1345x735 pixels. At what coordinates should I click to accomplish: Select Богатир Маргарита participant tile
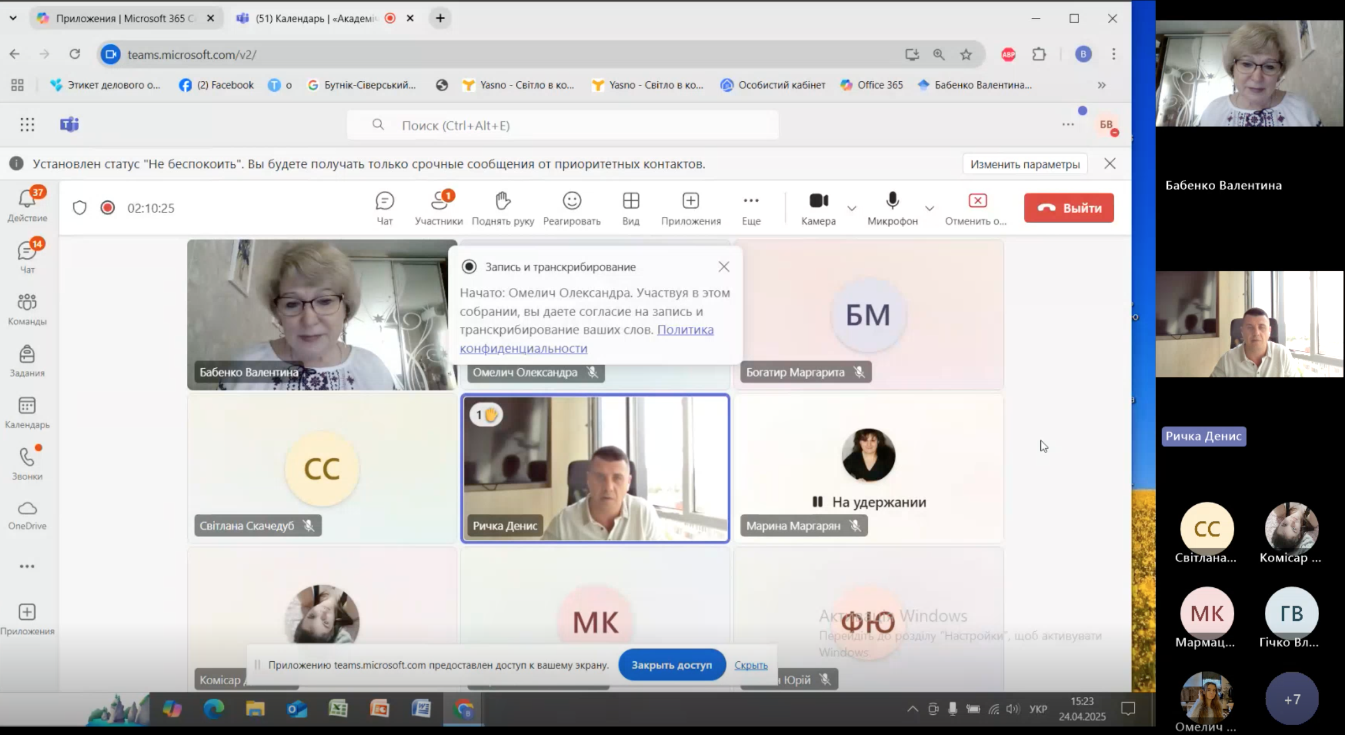point(868,315)
